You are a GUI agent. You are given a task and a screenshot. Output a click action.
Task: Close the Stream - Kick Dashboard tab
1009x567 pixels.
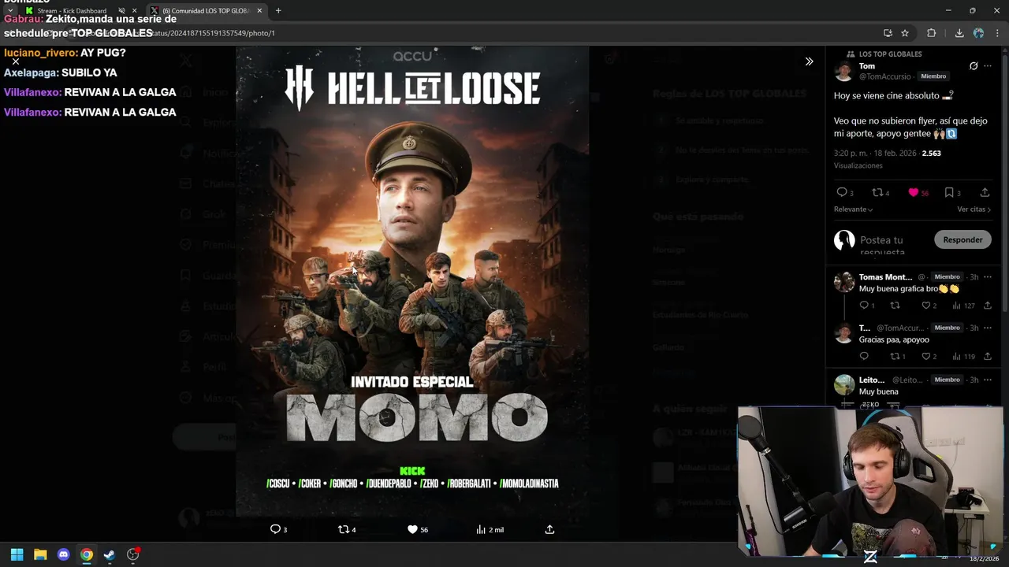point(134,11)
